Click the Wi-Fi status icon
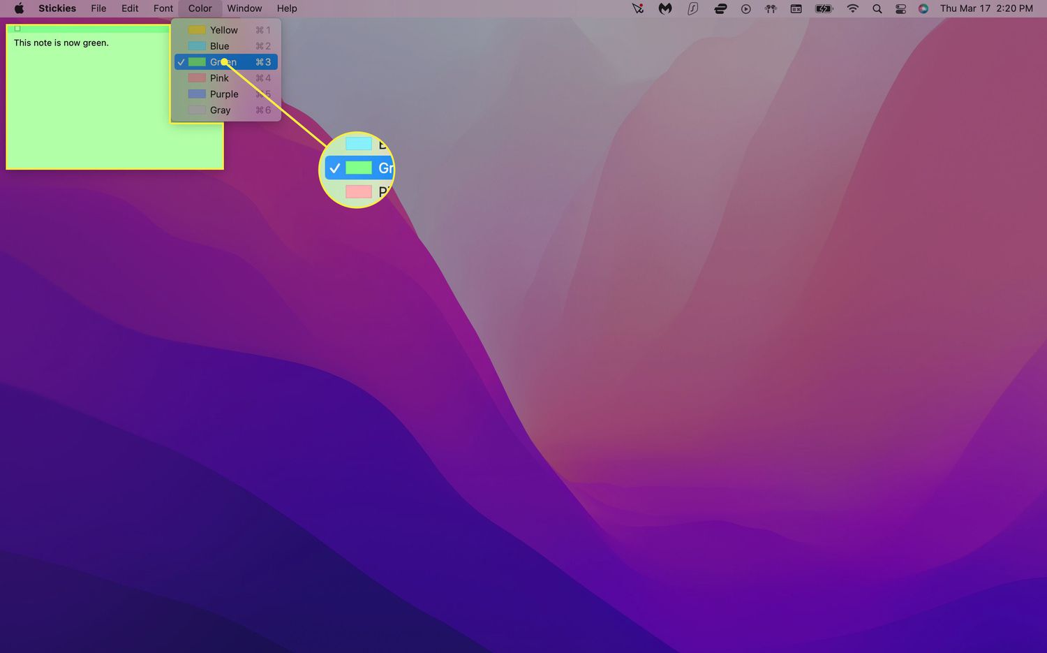The image size is (1047, 653). pos(852,8)
